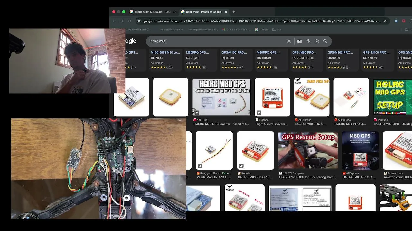Open the HGLRC M80 spec sheet image
This screenshot has width=412, height=231.
tap(300, 198)
